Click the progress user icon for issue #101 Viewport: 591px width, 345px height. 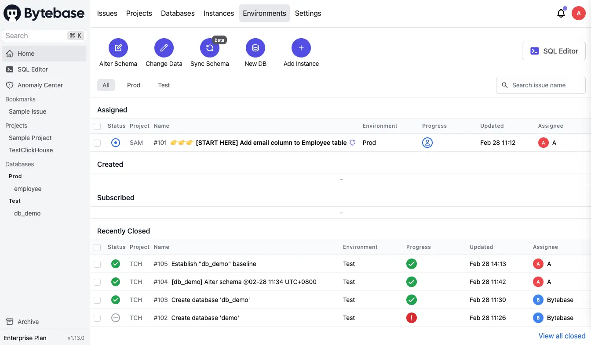pos(427,143)
